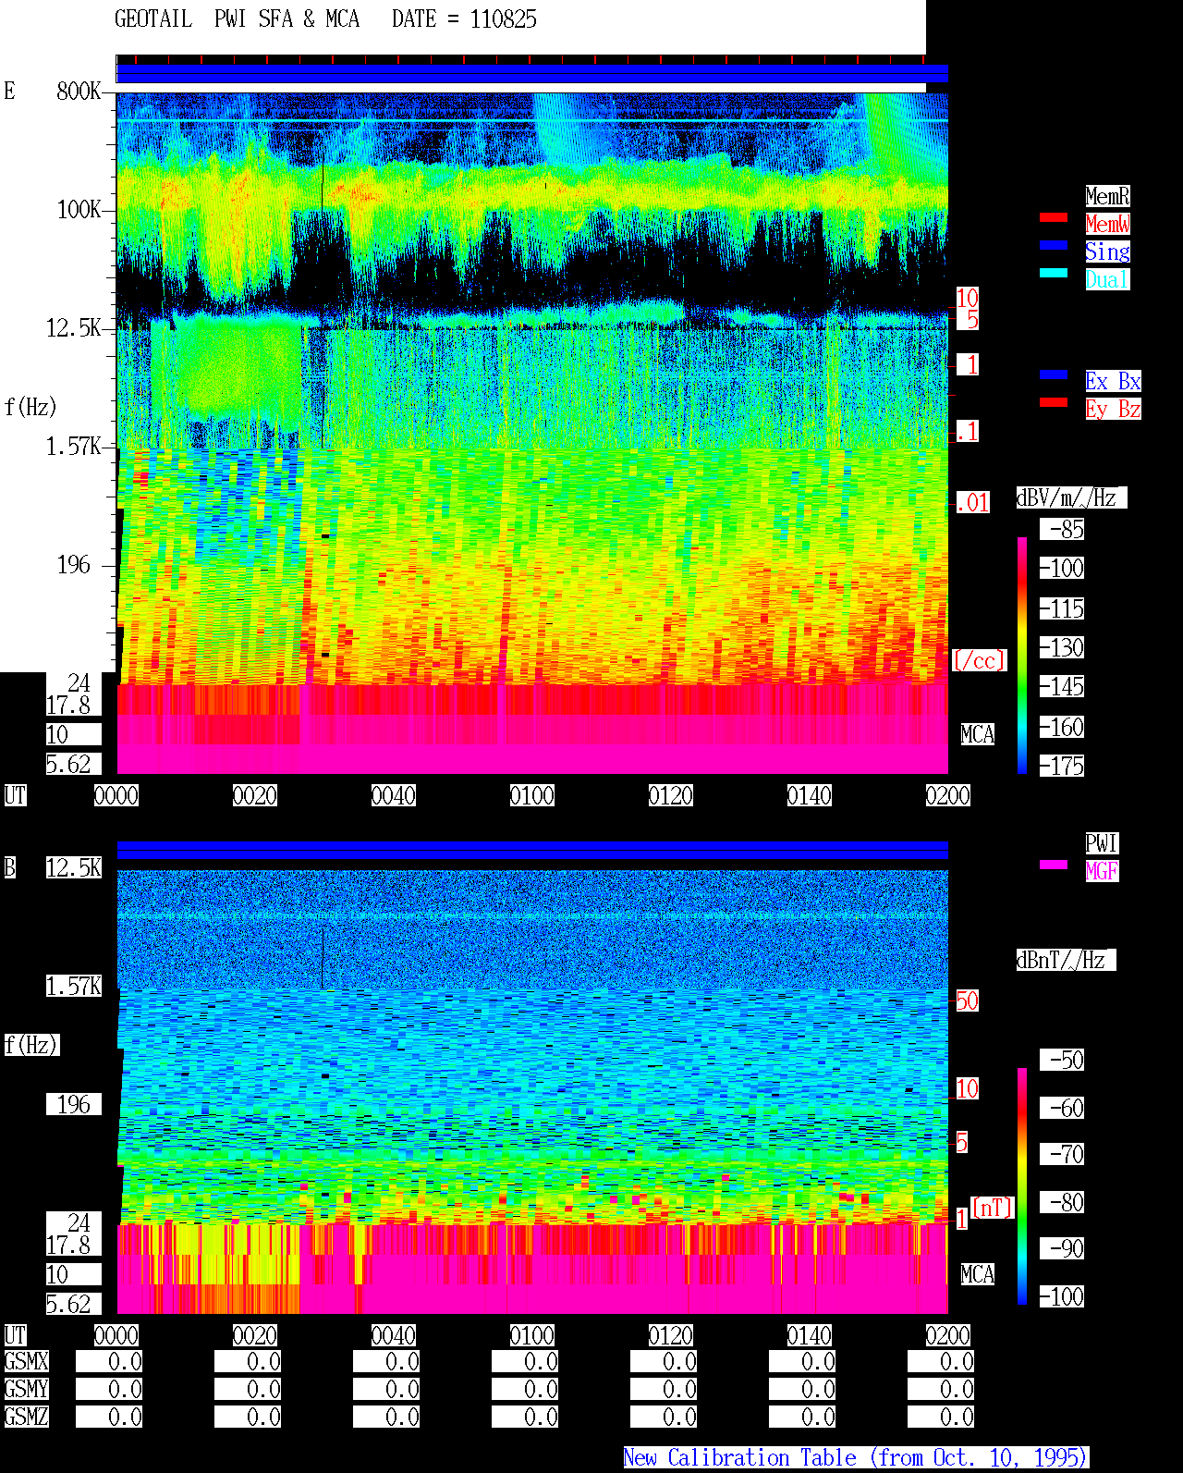This screenshot has height=1473, width=1183.
Task: Click the [/cc] density scale label
Action: pyautogui.click(x=980, y=660)
